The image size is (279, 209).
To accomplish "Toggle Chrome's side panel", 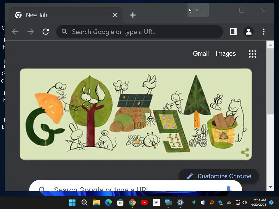I will pyautogui.click(x=233, y=32).
